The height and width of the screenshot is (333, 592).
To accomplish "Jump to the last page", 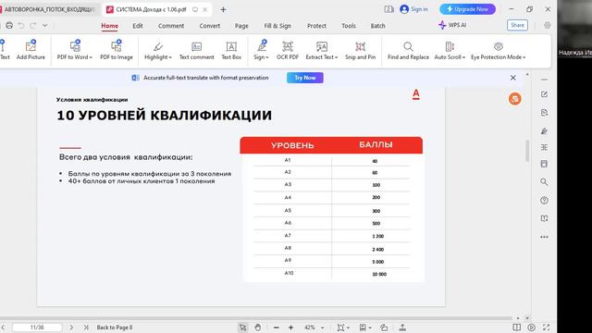I will tap(86, 327).
